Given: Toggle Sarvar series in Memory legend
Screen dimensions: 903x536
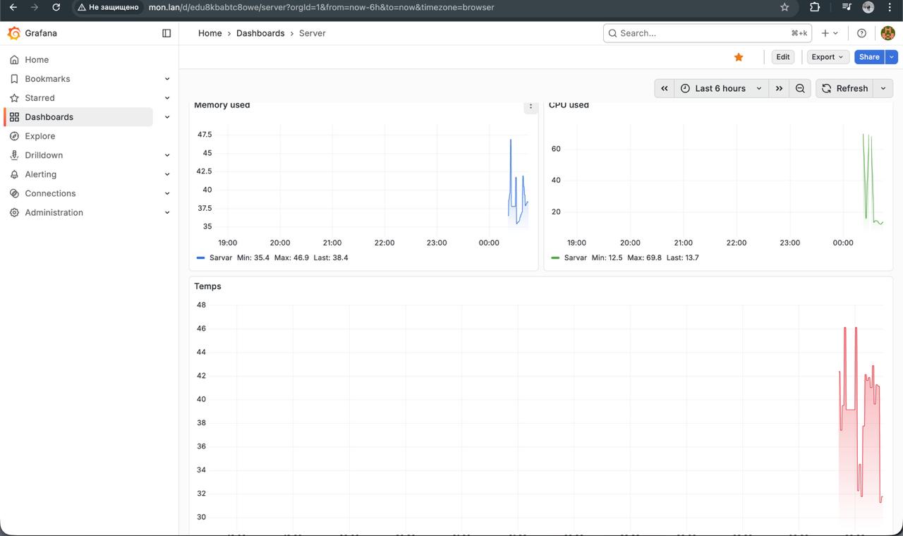Looking at the screenshot, I should pos(220,257).
